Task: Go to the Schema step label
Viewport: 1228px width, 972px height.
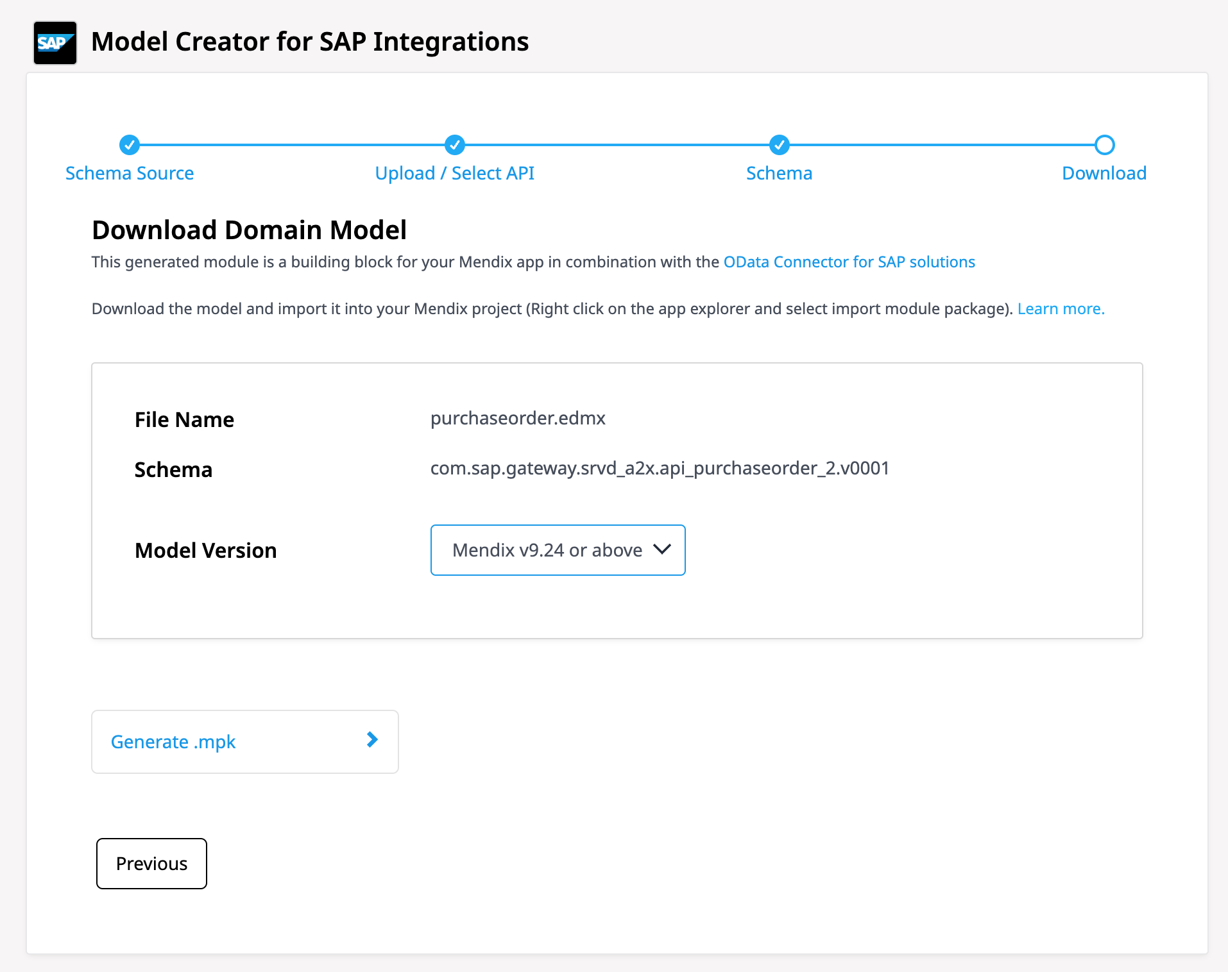Action: (x=780, y=173)
